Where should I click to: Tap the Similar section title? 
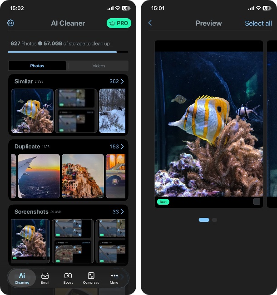coord(24,81)
